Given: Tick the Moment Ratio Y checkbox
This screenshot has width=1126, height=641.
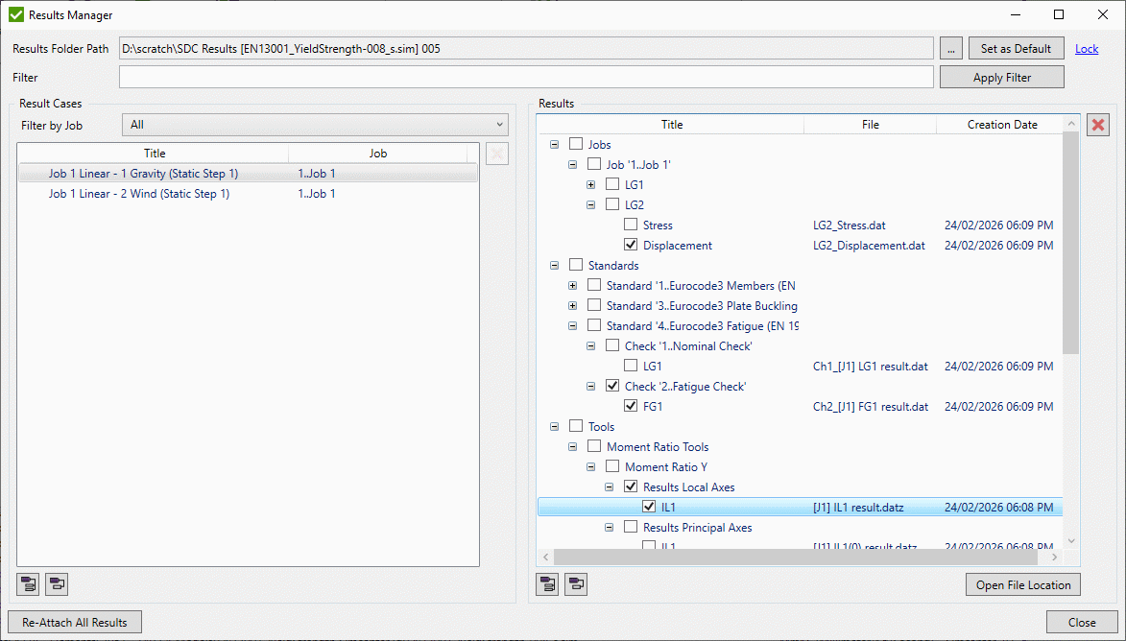Looking at the screenshot, I should pos(612,466).
